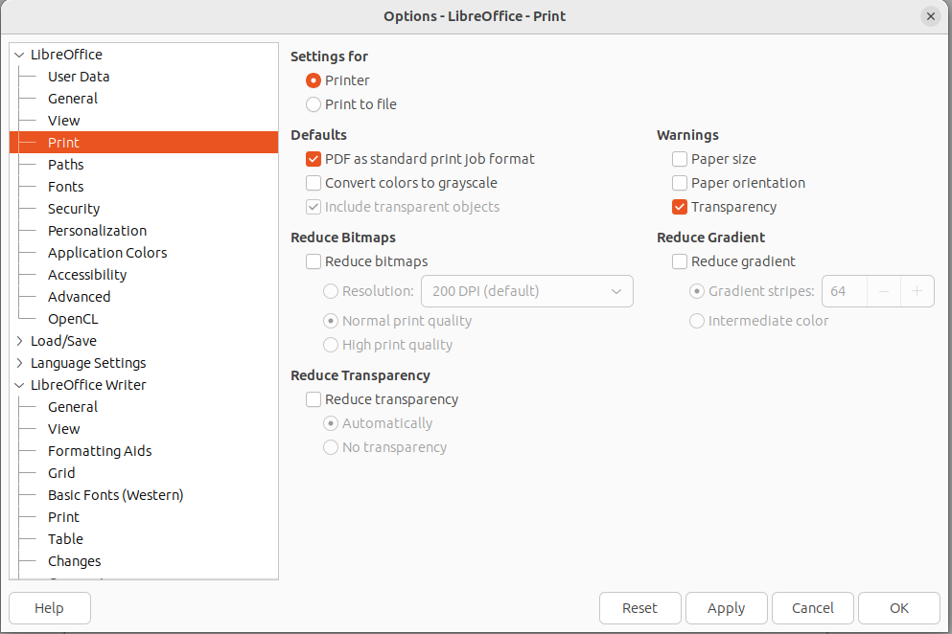Click the Gradient stripes value field
Viewport: 952px width, 634px height.
coord(843,290)
